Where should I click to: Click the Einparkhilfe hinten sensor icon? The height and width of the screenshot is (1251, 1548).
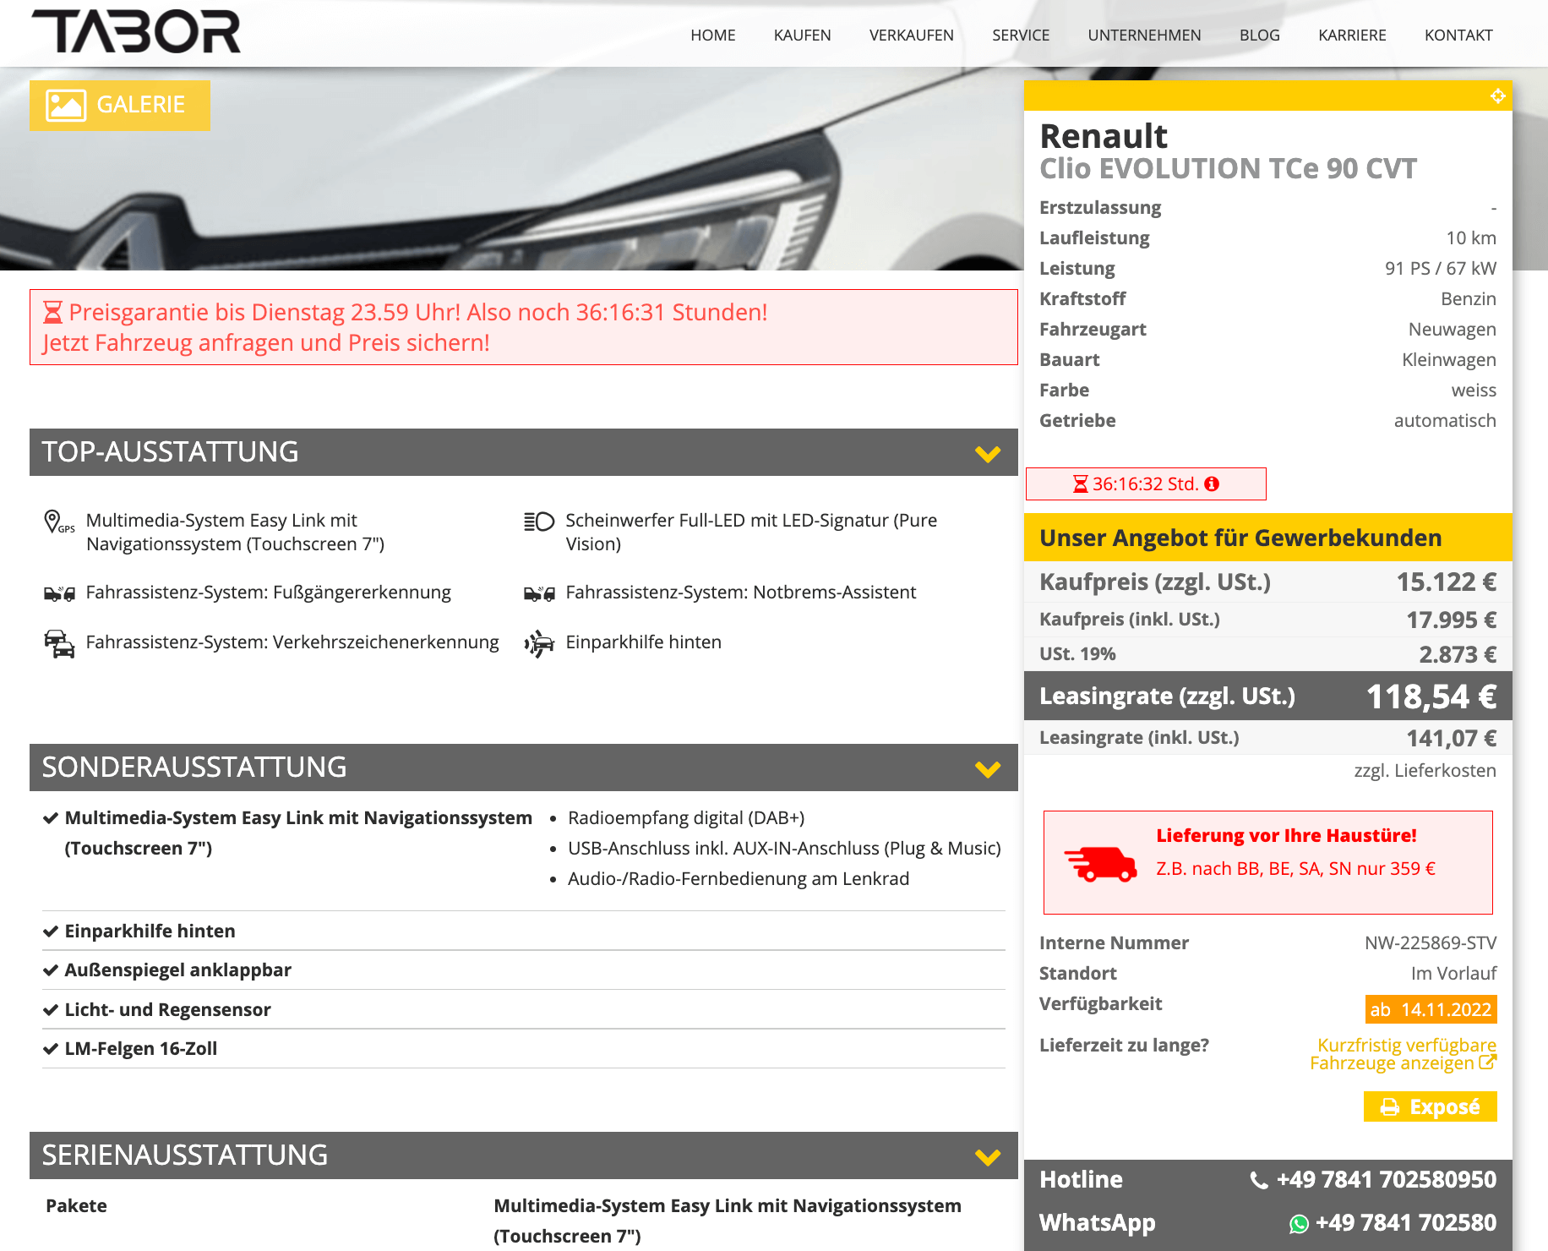click(x=539, y=643)
